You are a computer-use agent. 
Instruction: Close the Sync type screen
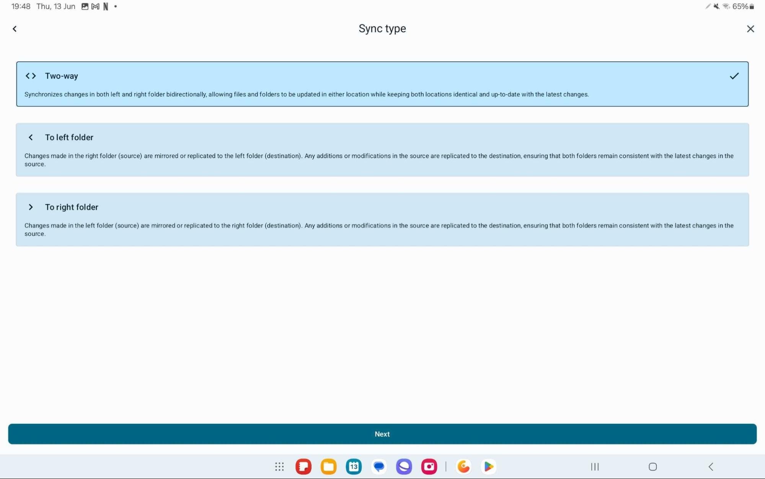750,29
